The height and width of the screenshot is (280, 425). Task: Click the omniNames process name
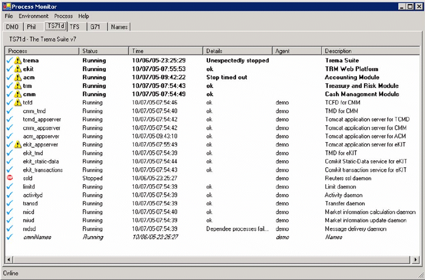37,237
